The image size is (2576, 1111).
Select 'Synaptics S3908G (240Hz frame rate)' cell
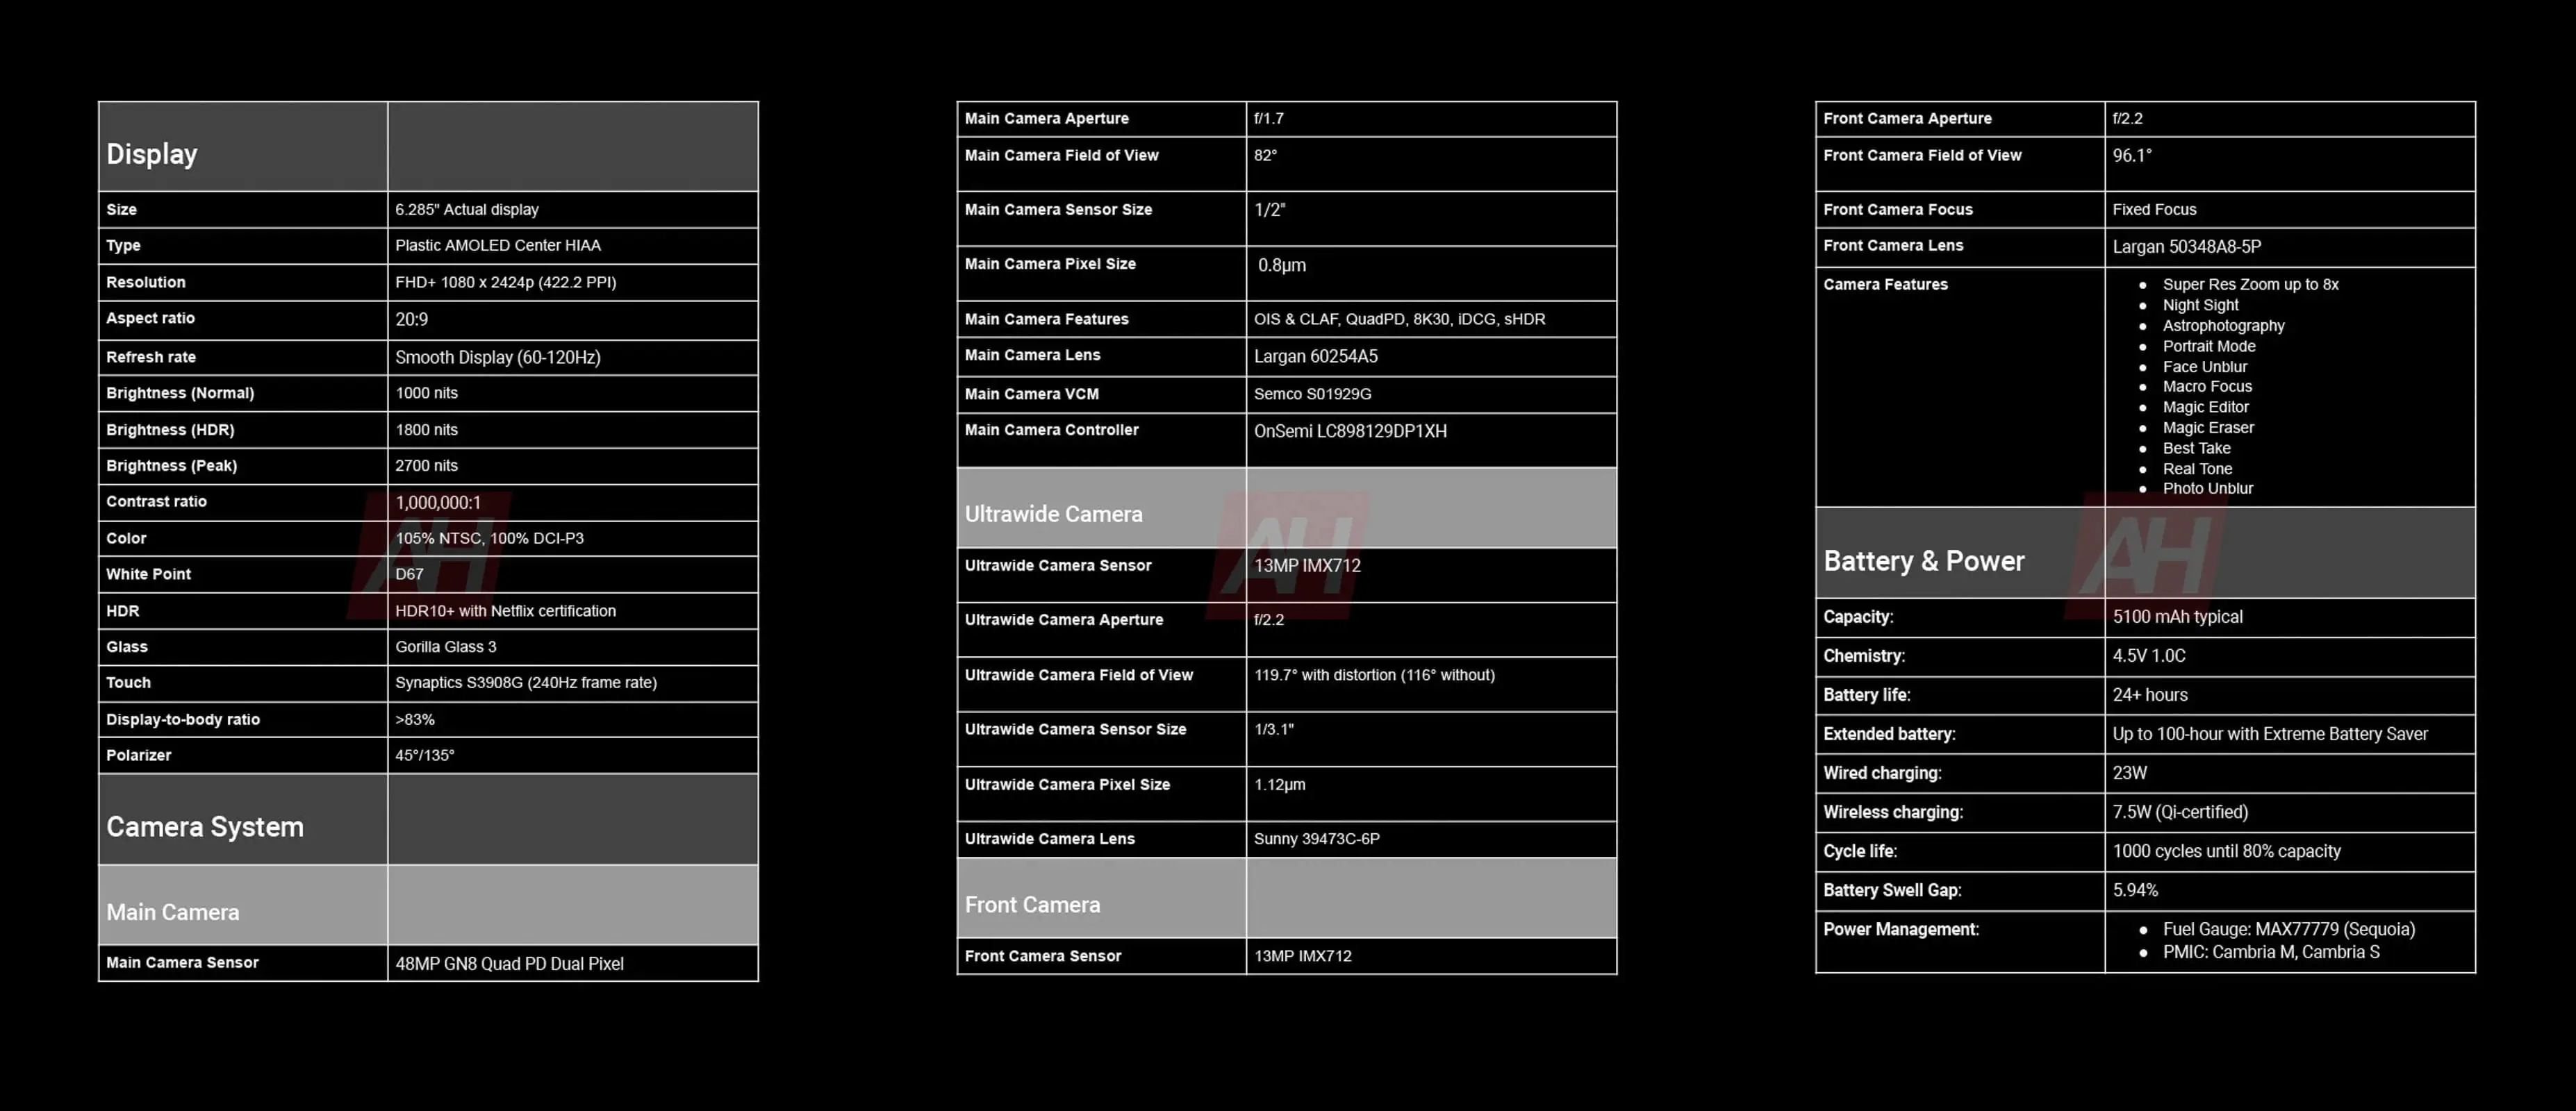pos(526,683)
